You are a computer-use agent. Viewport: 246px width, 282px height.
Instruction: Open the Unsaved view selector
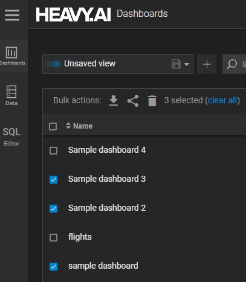pyautogui.click(x=118, y=64)
